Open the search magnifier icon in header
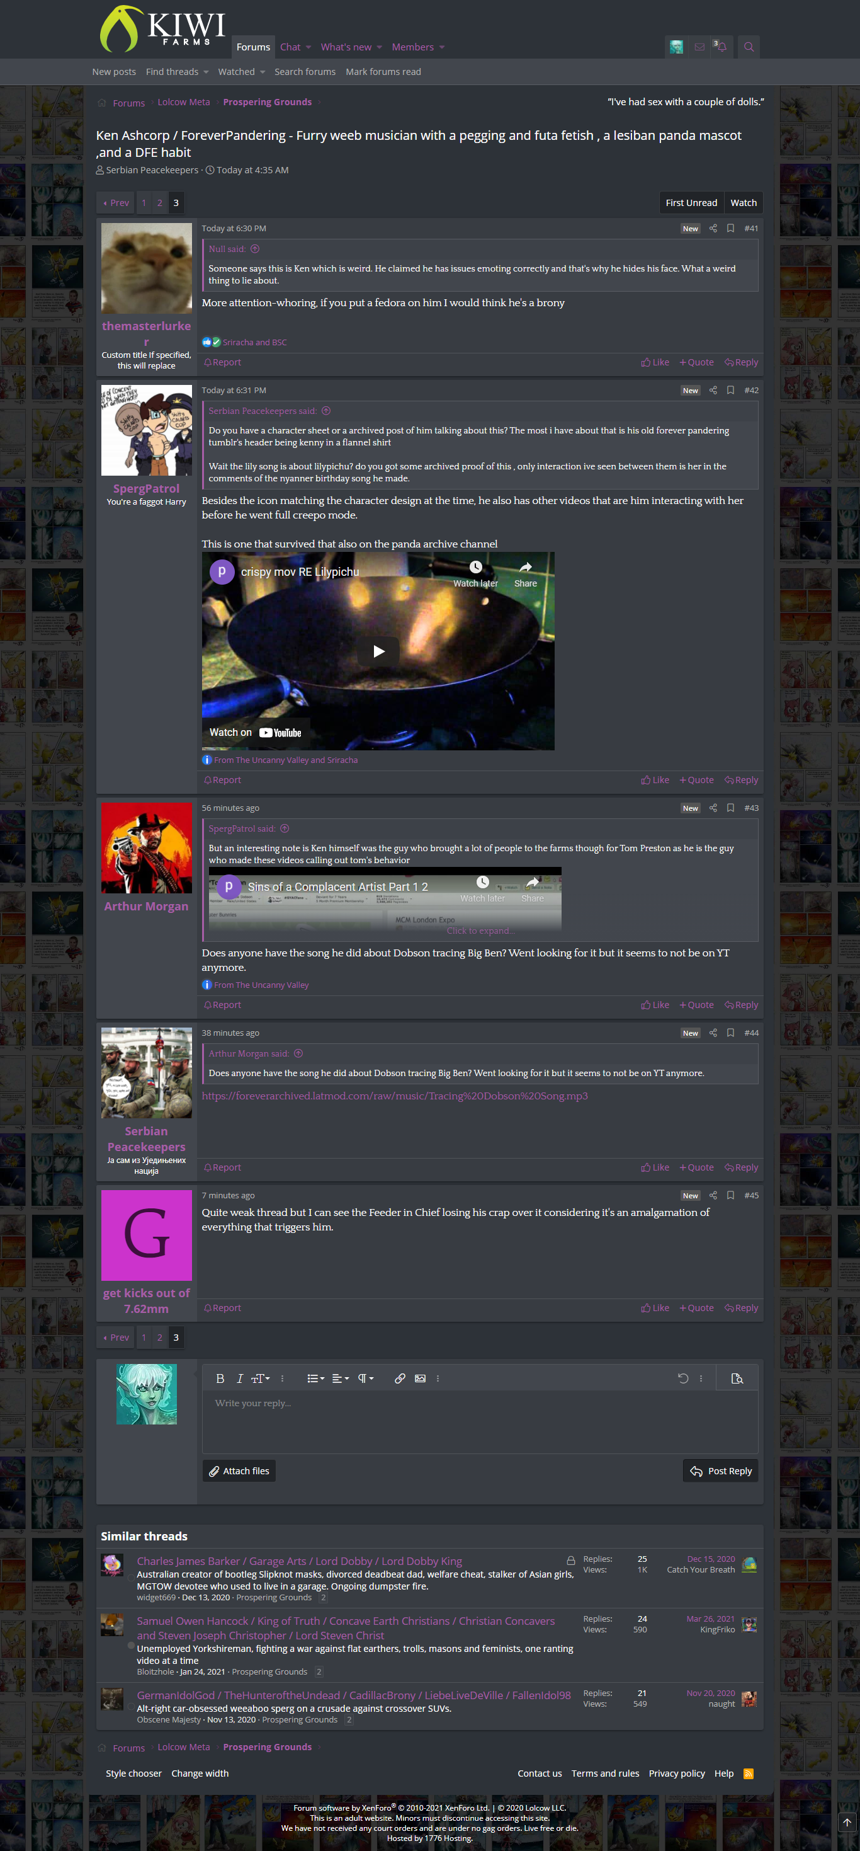 point(749,47)
